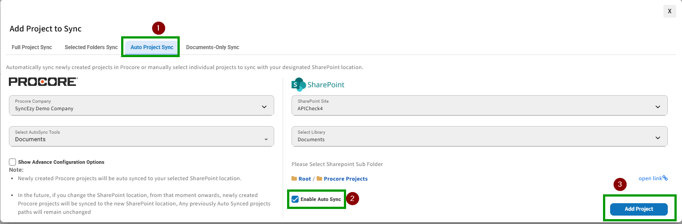
Task: Go to the Documents-Only Sync tab
Action: coord(213,47)
